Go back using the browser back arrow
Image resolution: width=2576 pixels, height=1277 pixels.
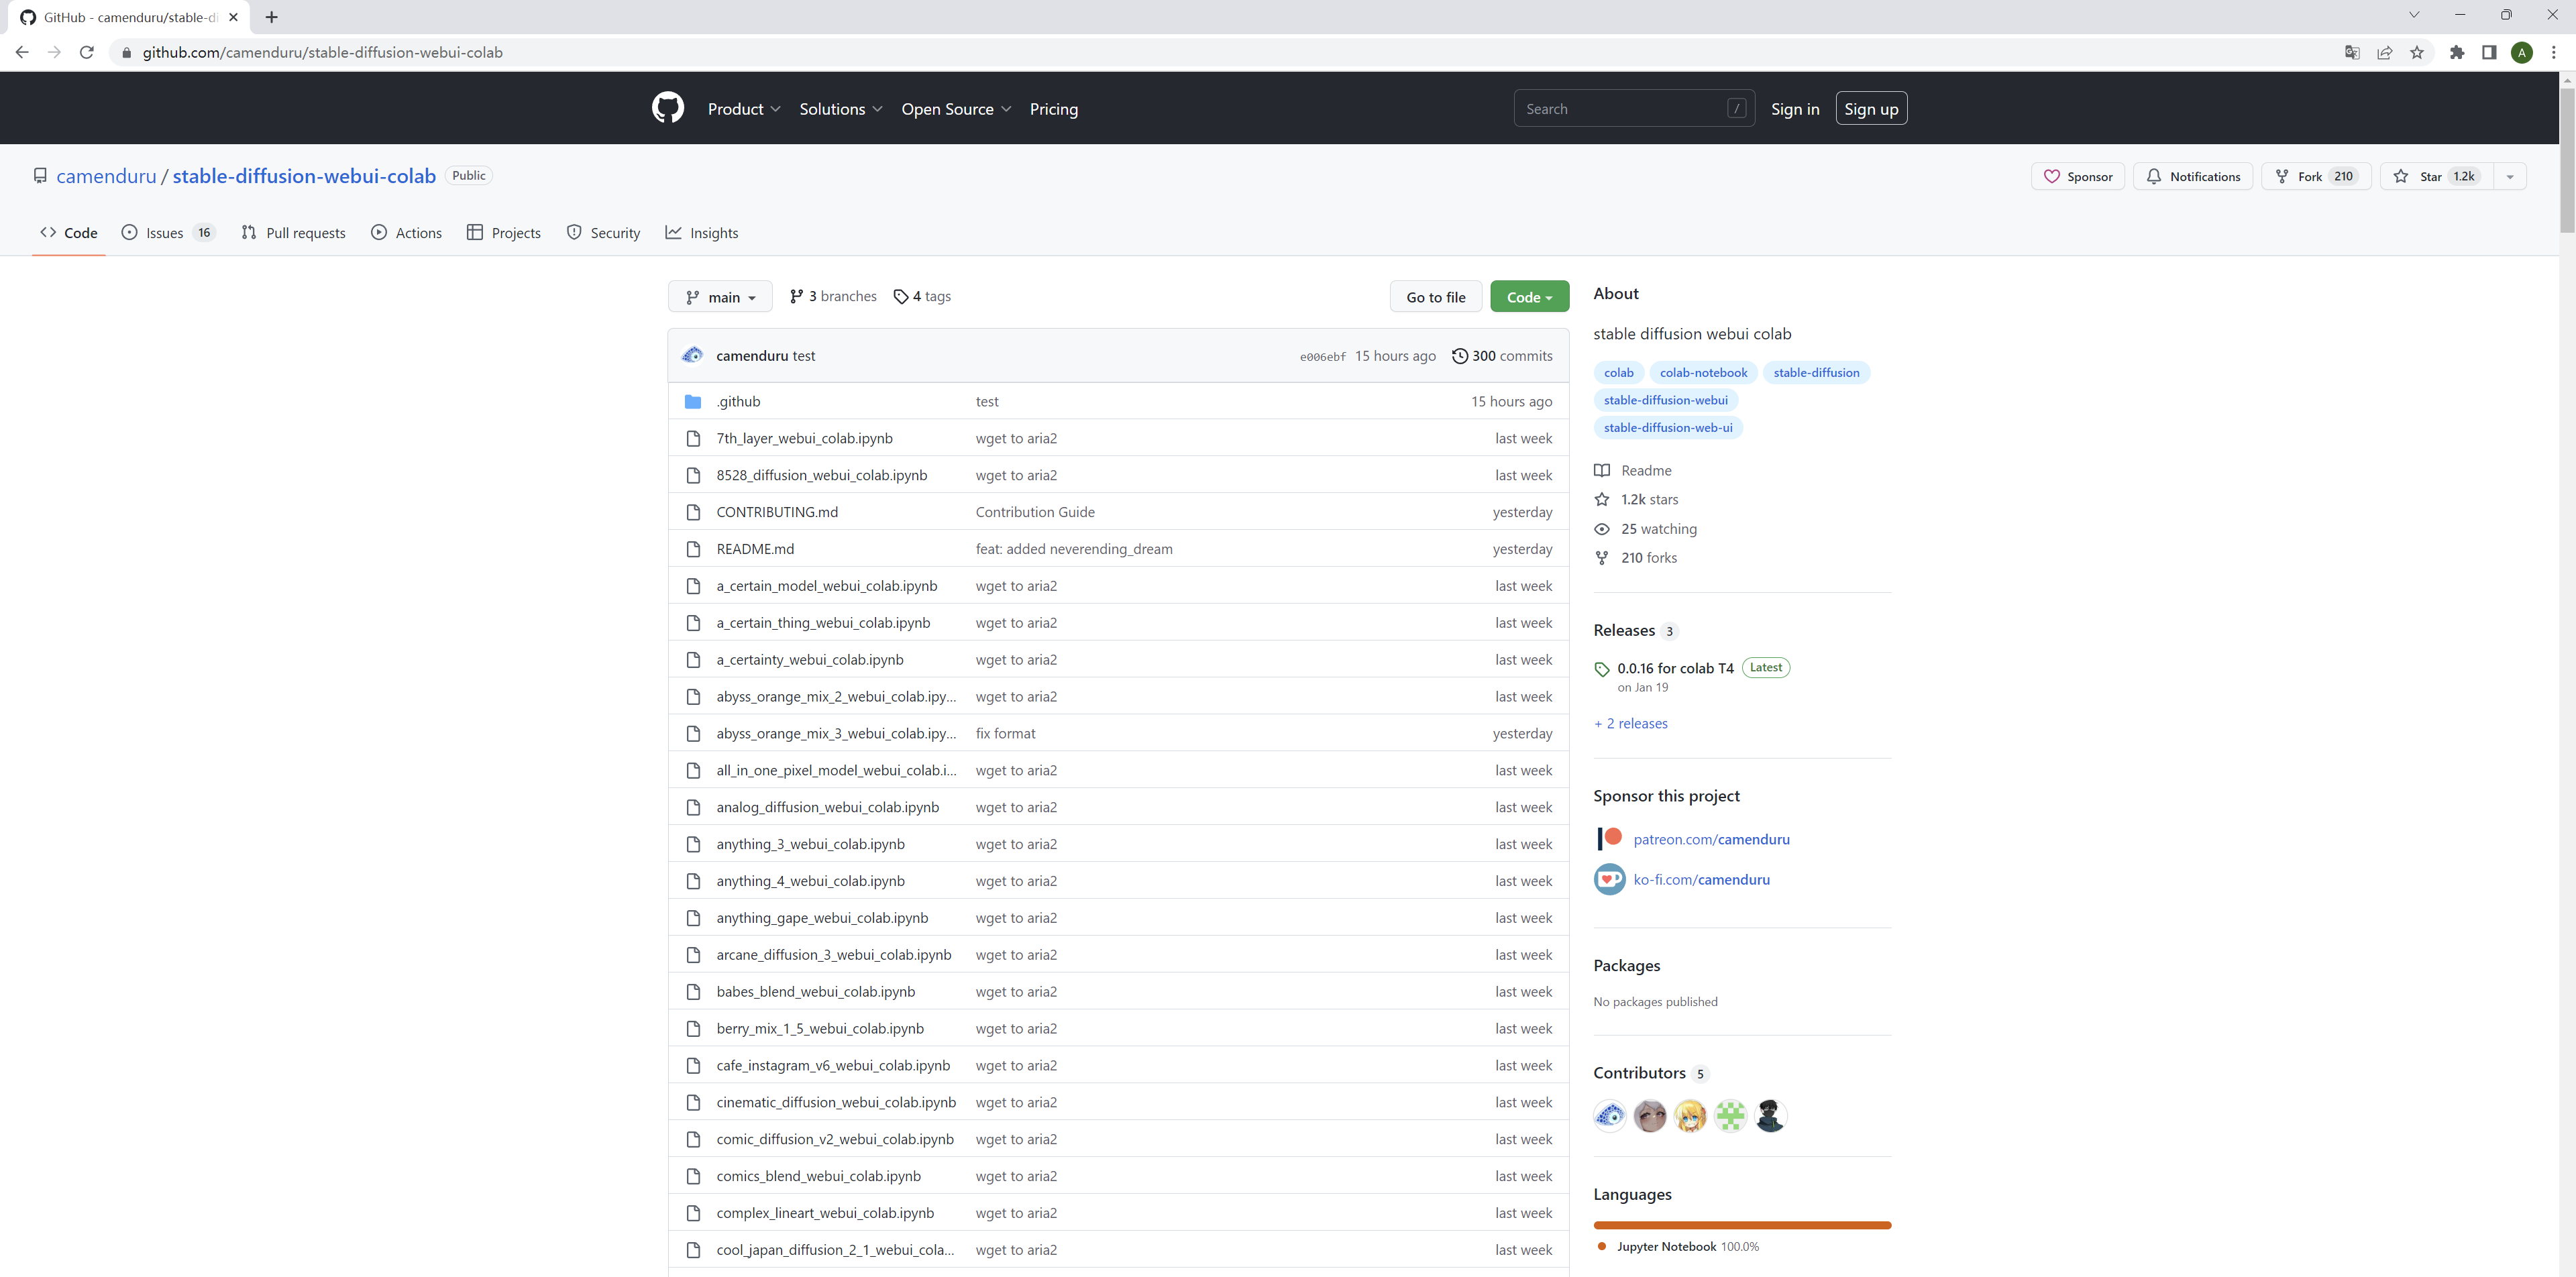point(22,52)
